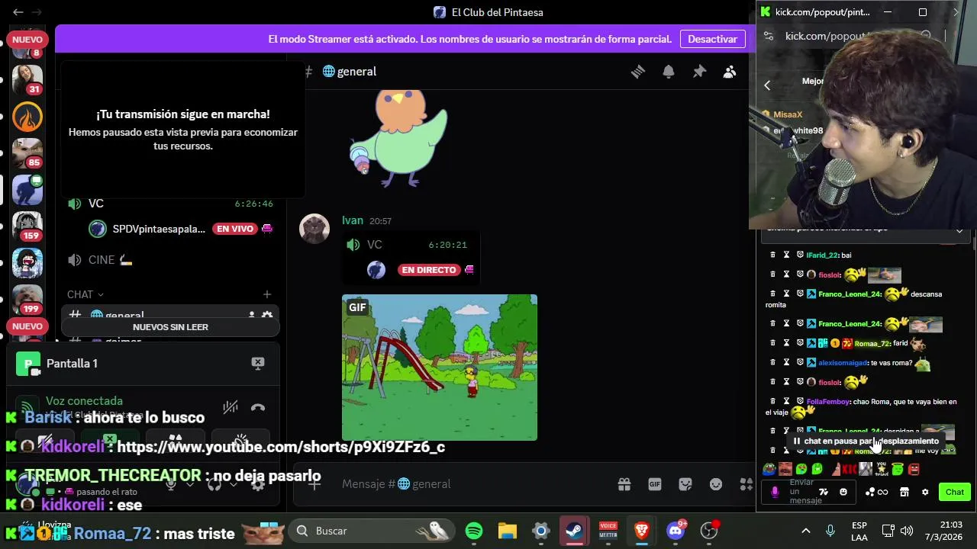Delete lFarid_22 message trash icon
The height and width of the screenshot is (549, 977).
(772, 255)
